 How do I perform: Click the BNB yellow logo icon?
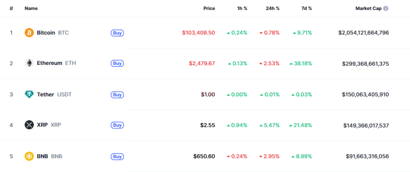coord(29,156)
